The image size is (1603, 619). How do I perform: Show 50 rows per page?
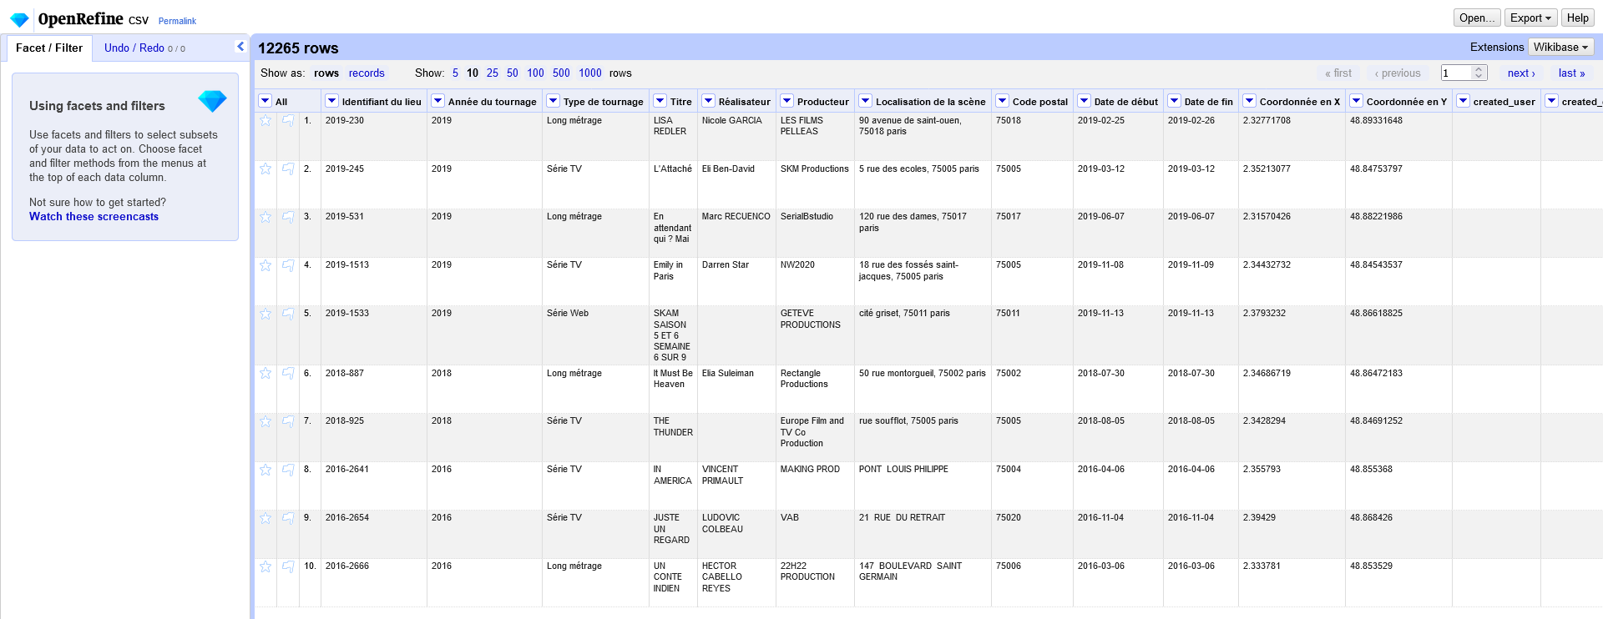[x=512, y=73]
